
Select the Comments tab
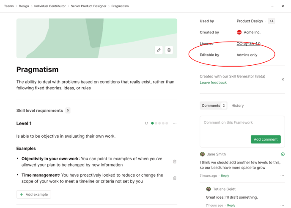[214, 105]
